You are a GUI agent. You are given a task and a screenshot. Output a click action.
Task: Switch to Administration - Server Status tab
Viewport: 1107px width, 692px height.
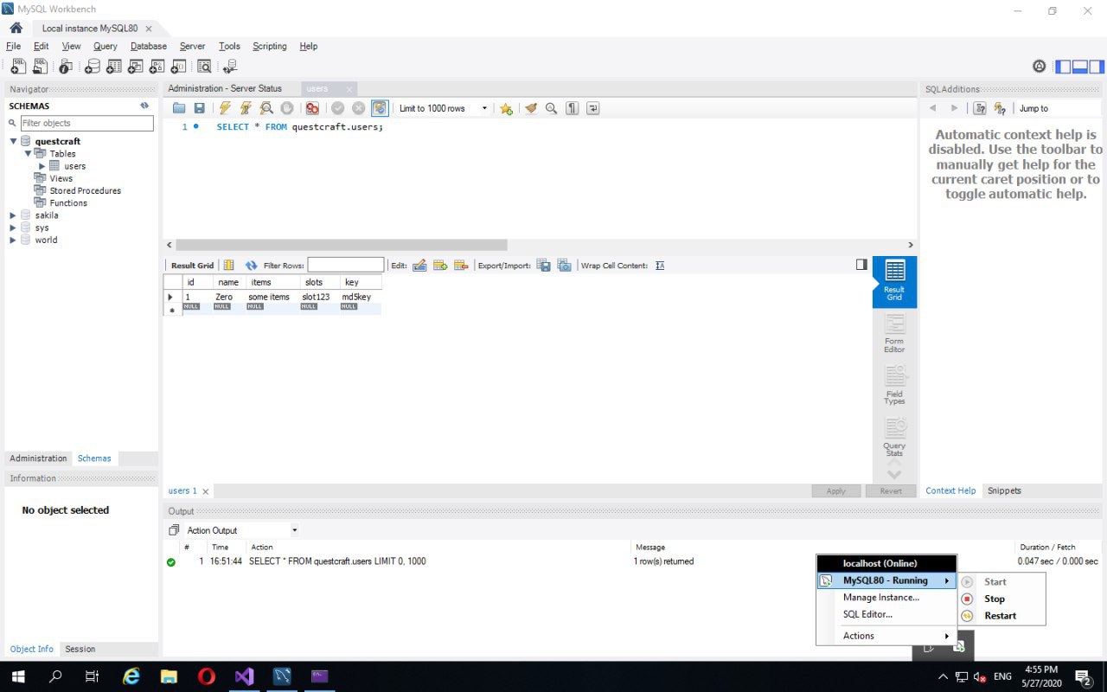(225, 88)
